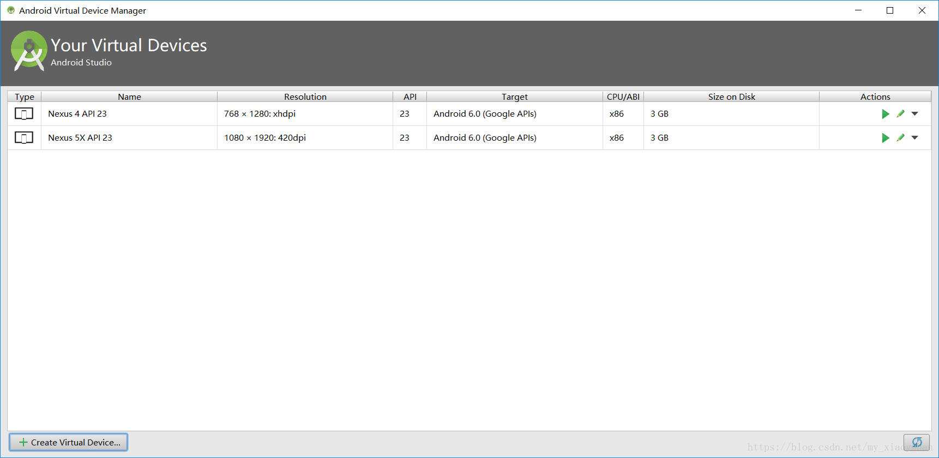Viewport: 939px width, 458px height.
Task: Sort by the Target column header
Action: pyautogui.click(x=515, y=97)
